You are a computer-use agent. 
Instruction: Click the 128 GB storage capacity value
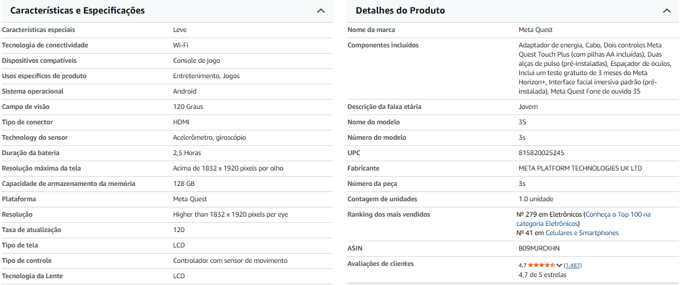[184, 183]
